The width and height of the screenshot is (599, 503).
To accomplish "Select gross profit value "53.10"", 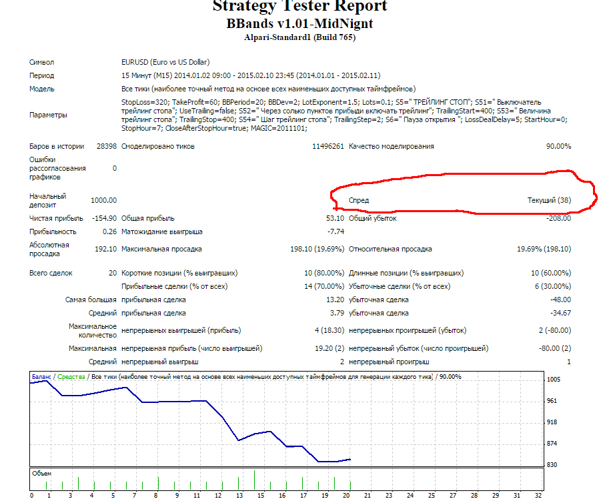I will [335, 218].
